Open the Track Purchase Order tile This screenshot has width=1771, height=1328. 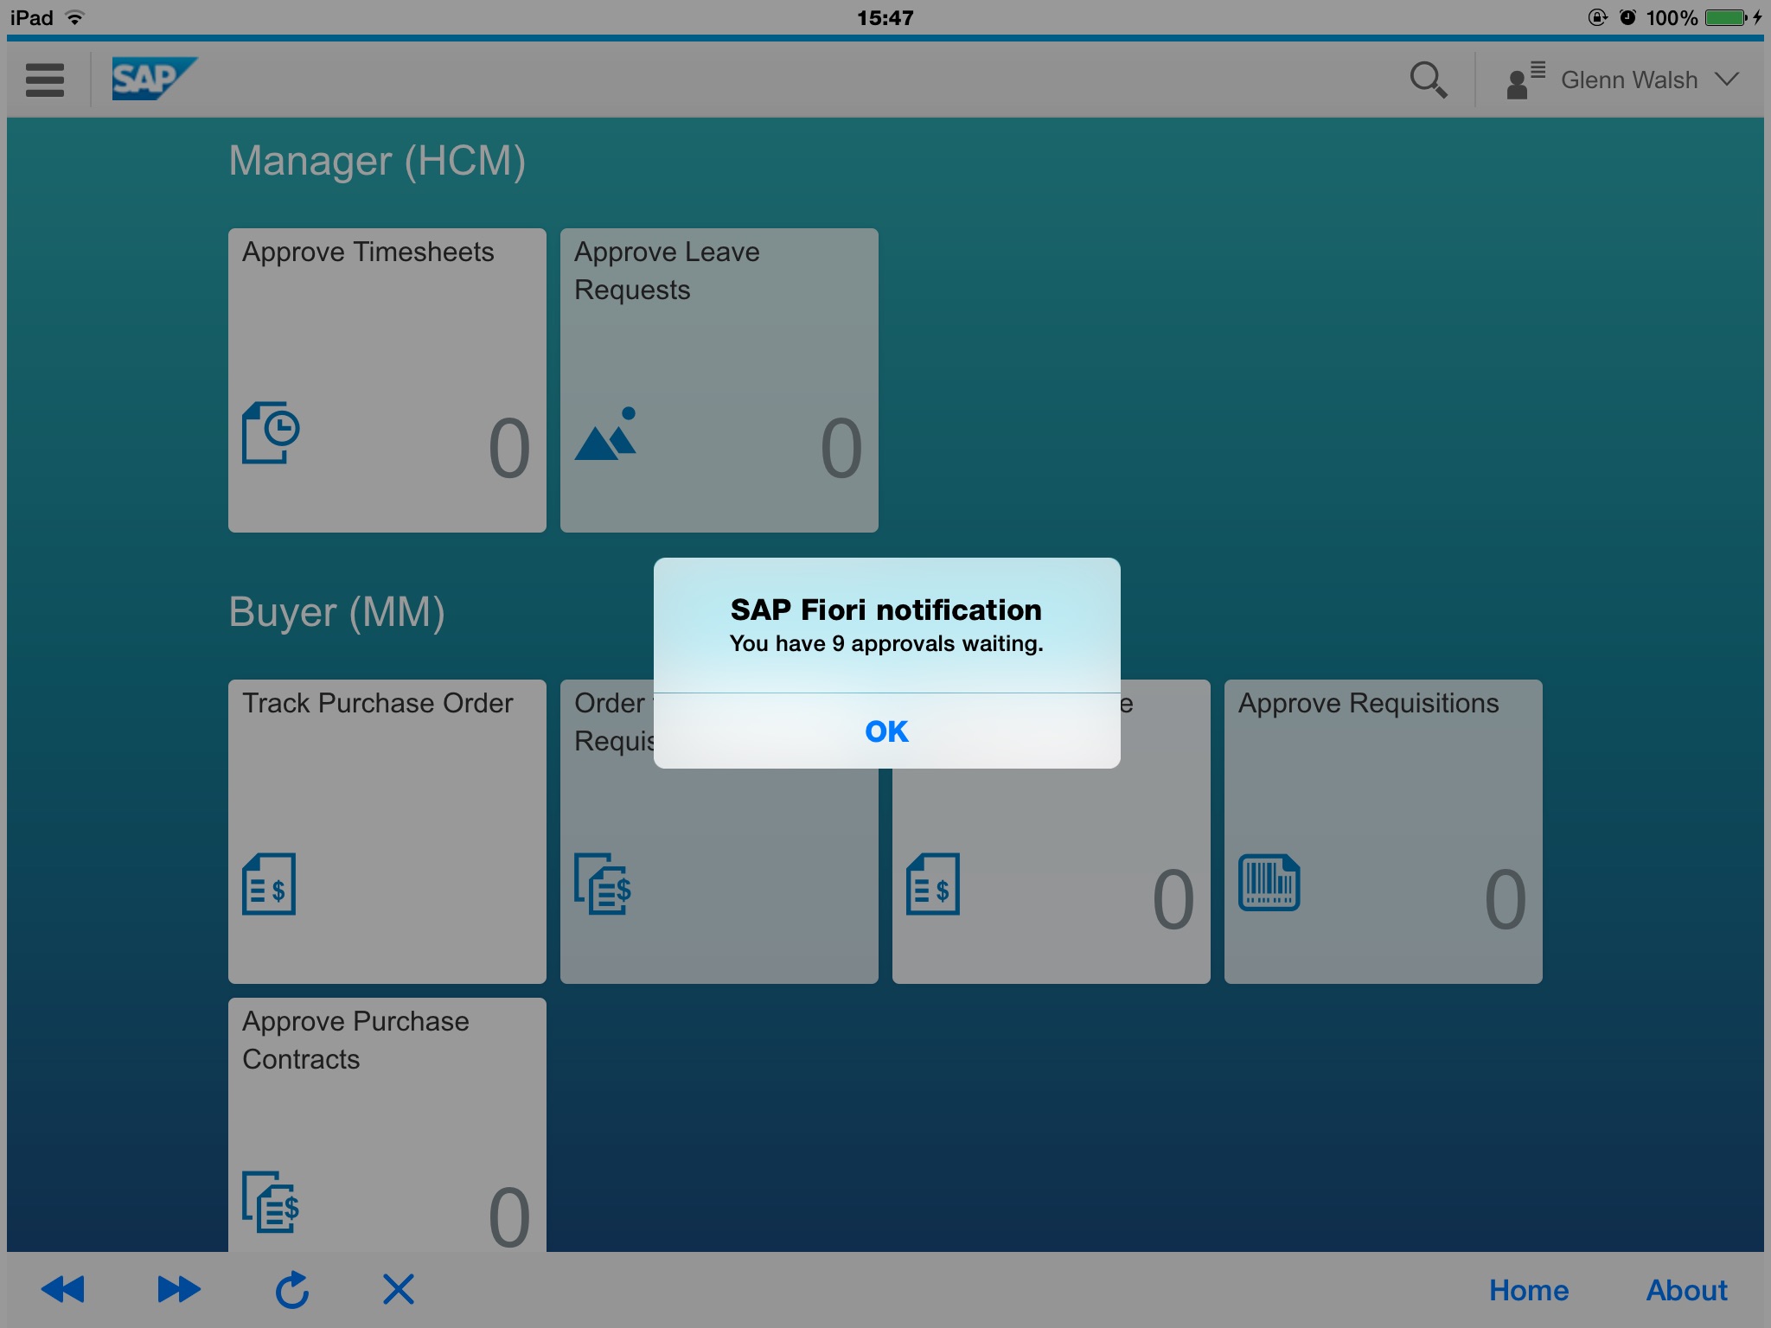tap(387, 831)
